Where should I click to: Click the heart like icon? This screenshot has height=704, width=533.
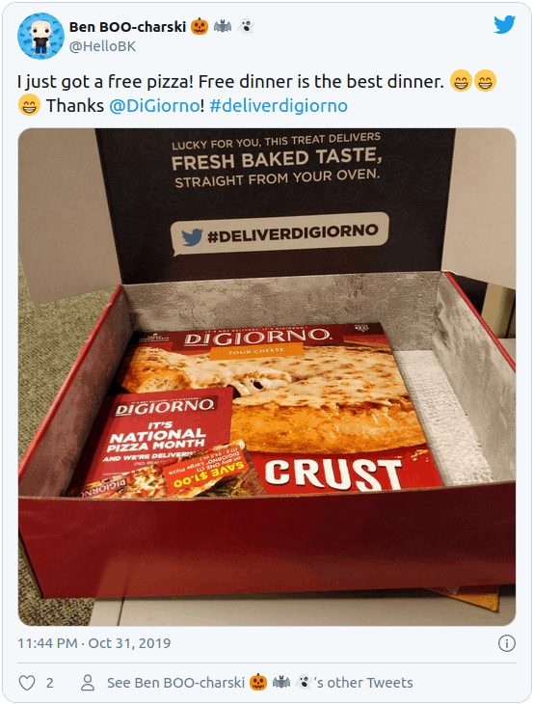pyautogui.click(x=27, y=683)
